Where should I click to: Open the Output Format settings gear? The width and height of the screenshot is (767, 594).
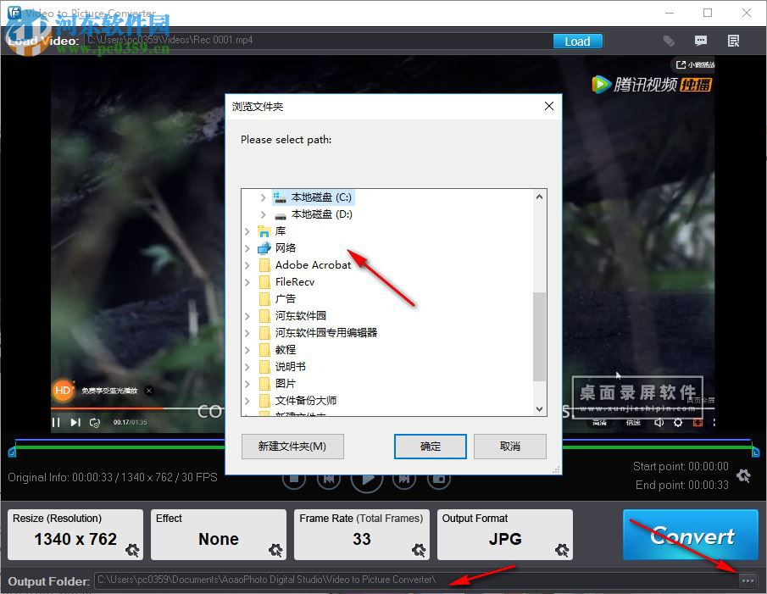click(562, 551)
